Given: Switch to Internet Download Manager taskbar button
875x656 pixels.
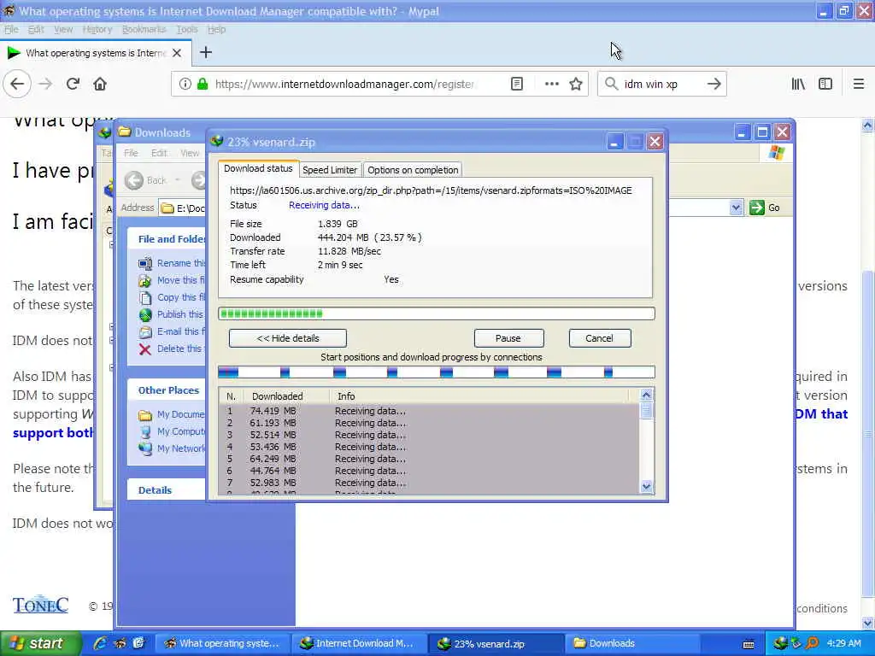Looking at the screenshot, I should (x=358, y=643).
